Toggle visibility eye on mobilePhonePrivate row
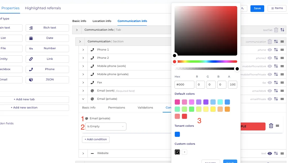288x163 pixels. [270, 74]
